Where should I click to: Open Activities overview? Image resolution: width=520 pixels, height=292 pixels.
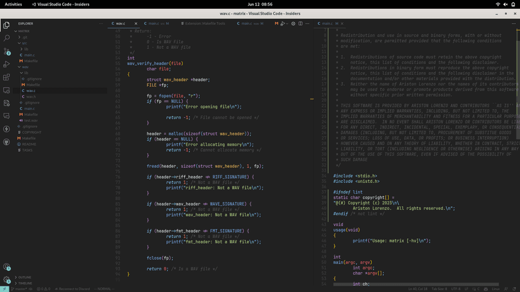13,4
